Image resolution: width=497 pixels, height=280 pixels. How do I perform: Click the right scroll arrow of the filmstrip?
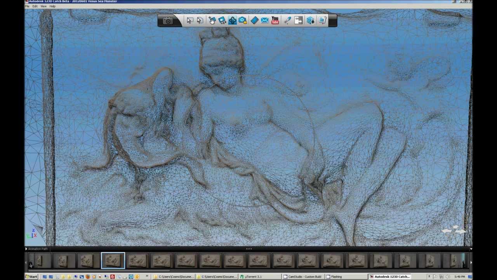tap(471, 262)
